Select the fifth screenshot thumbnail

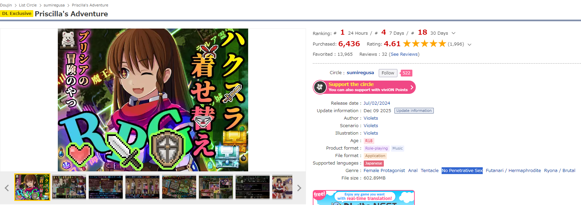179,187
